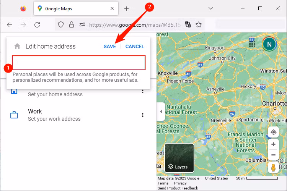Select the Street View pegman icon
The width and height of the screenshot is (287, 191).
tap(273, 167)
